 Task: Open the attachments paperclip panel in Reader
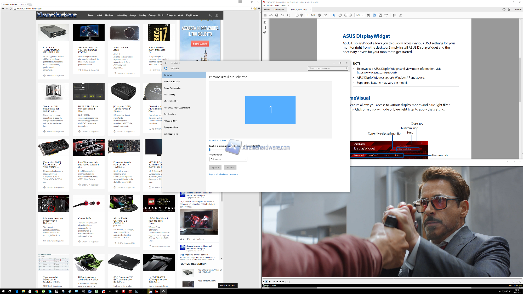pyautogui.click(x=265, y=32)
